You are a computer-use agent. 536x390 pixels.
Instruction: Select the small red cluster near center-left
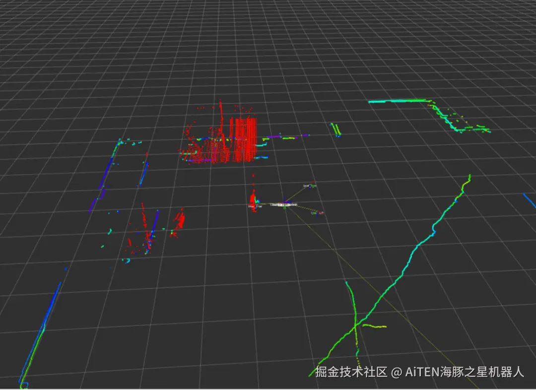[179, 222]
